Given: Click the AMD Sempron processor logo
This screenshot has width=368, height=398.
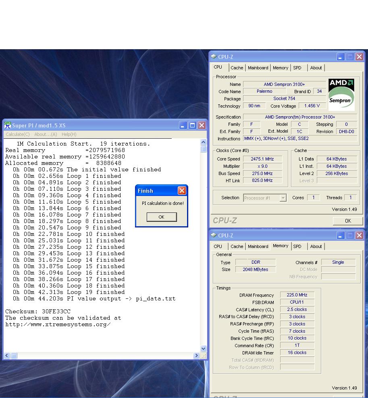Looking at the screenshot, I should 341,95.
